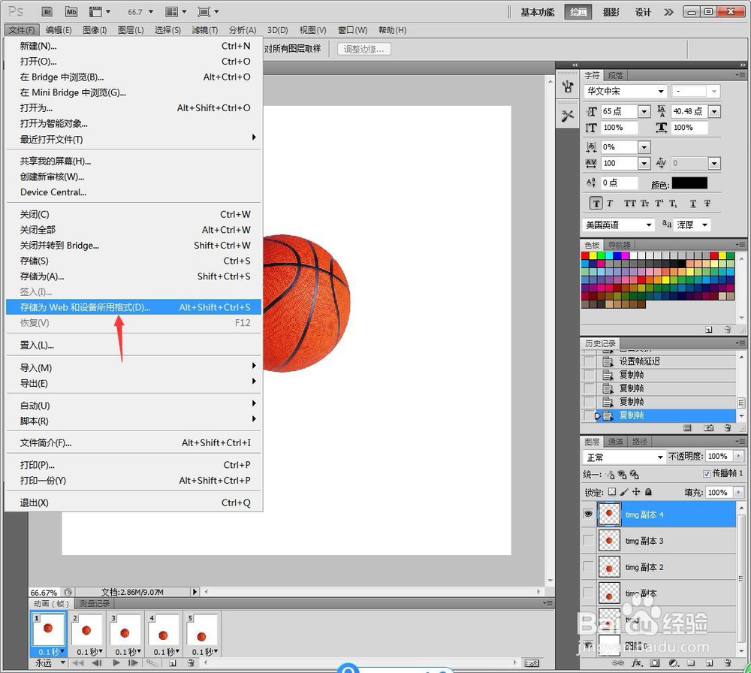Open the 美国英语 language dropdown
This screenshot has height=673, width=751.
[649, 225]
